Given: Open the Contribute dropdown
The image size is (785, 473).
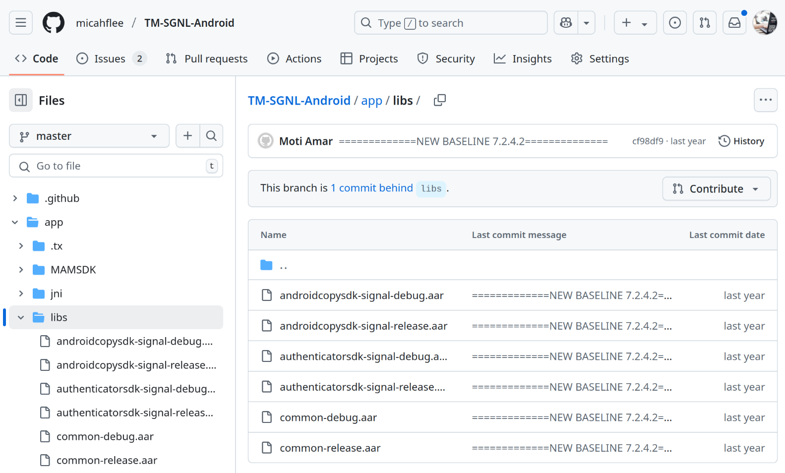Looking at the screenshot, I should coord(717,189).
